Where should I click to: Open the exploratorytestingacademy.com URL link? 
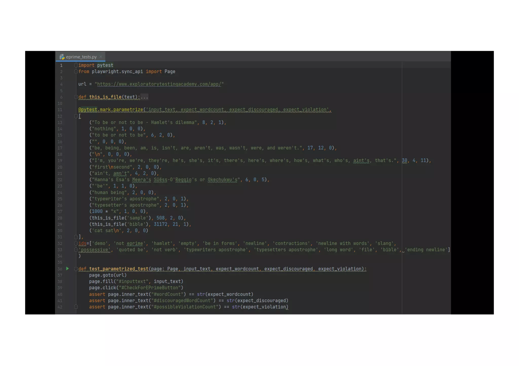coord(159,84)
